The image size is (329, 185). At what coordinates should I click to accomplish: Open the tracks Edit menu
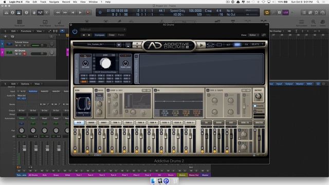[x=13, y=31]
